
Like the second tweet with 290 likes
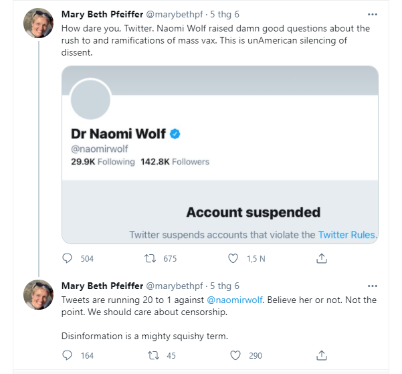click(233, 355)
